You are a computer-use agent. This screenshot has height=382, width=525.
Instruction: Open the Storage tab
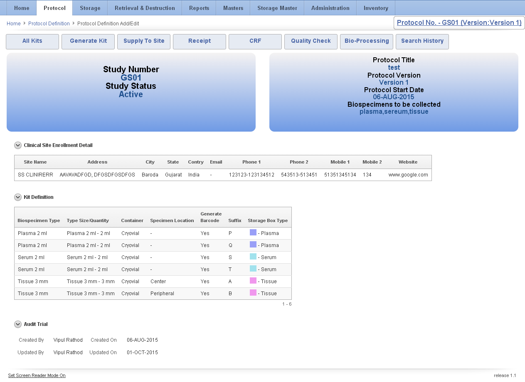point(90,8)
